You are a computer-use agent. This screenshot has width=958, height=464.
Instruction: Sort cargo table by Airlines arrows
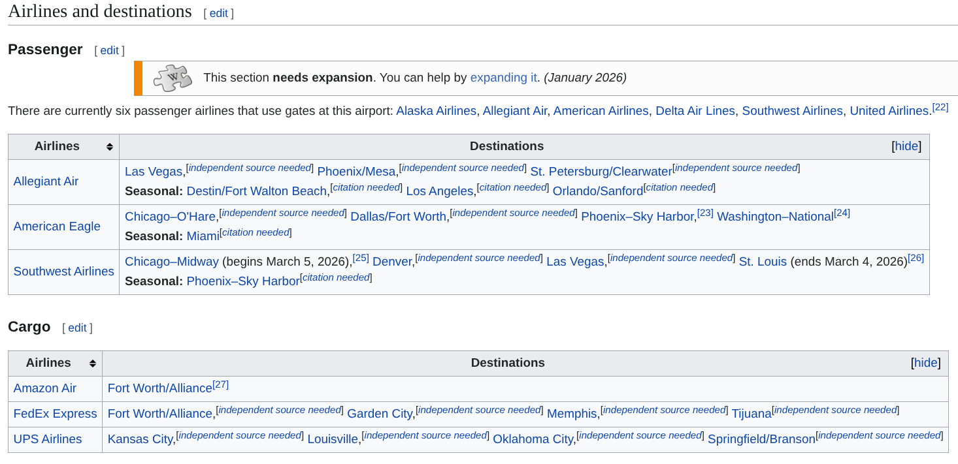coord(93,363)
